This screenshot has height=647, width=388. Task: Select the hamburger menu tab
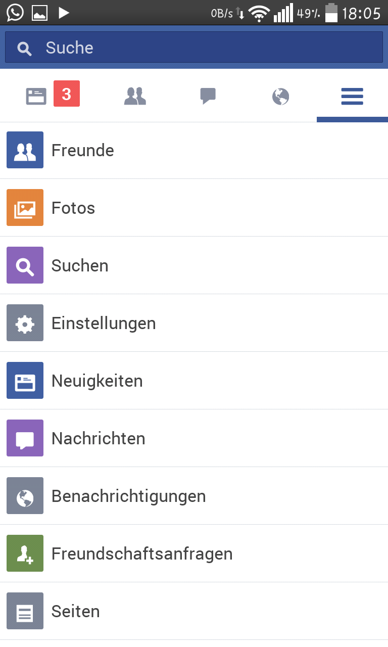point(352,96)
